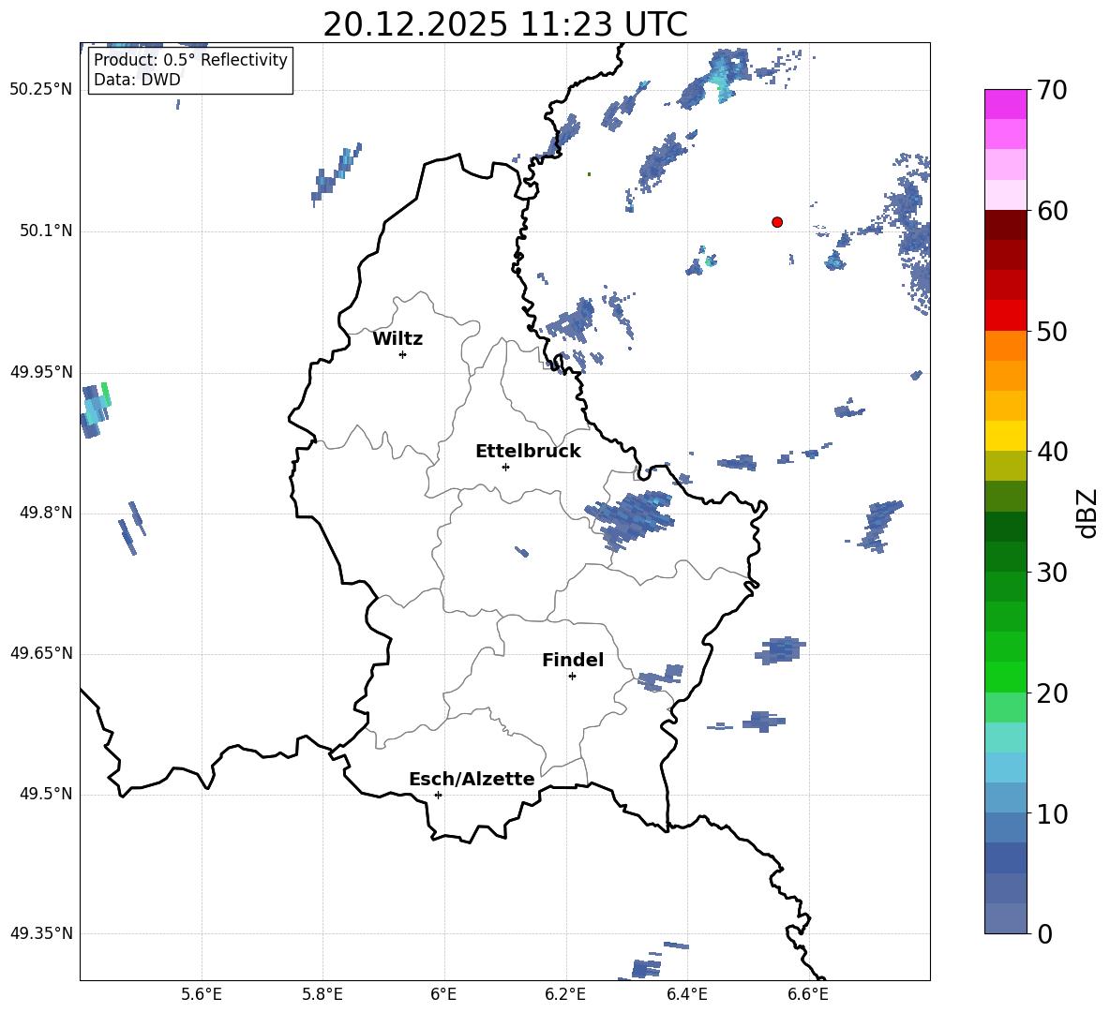The height and width of the screenshot is (1013, 1110).
Task: Click the Ettelbruck city label
Action: tap(528, 452)
